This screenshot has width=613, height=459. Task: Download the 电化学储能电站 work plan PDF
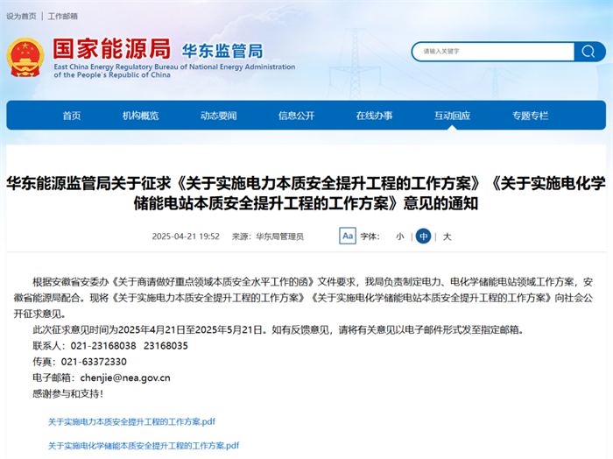tap(144, 446)
